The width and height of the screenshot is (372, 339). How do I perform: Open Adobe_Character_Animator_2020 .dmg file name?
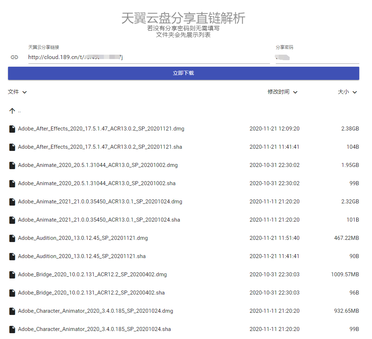95,311
